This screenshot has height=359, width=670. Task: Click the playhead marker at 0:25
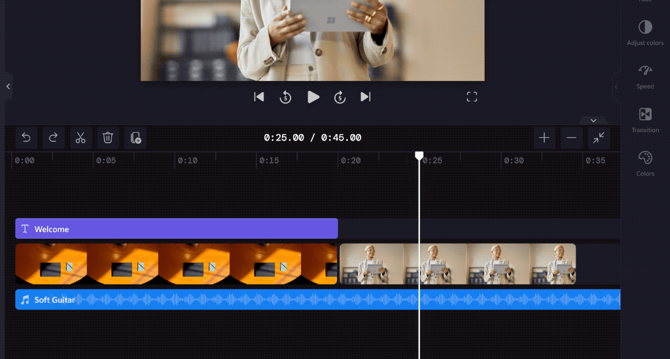[x=419, y=156]
